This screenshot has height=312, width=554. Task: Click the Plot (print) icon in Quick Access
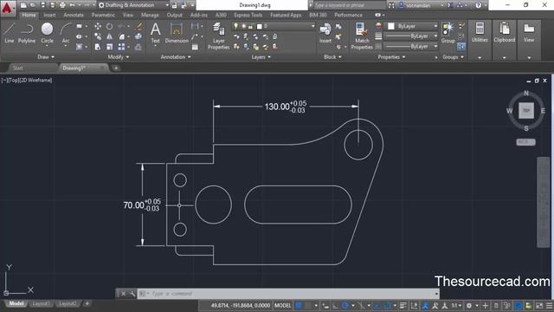point(62,5)
